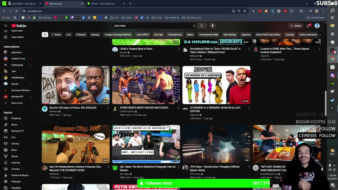
Task: Open MrBeast channel avatar
Action: click(45, 109)
